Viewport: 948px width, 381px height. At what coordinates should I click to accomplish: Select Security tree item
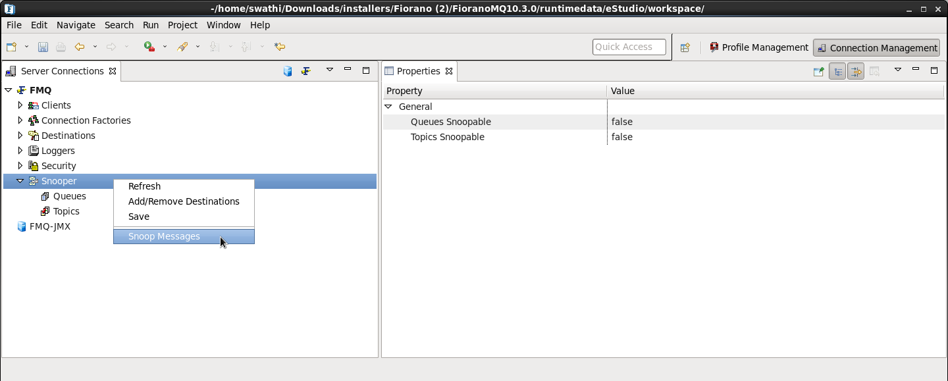pyautogui.click(x=59, y=166)
